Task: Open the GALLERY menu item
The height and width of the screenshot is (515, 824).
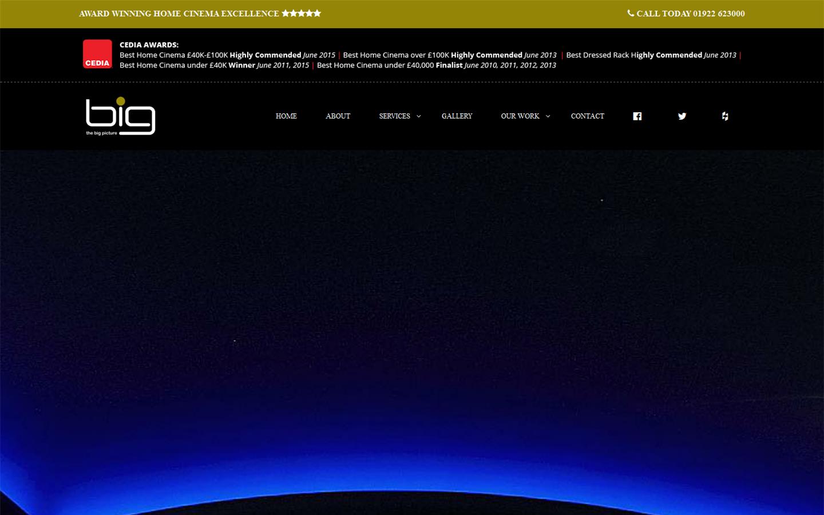Action: coord(457,116)
